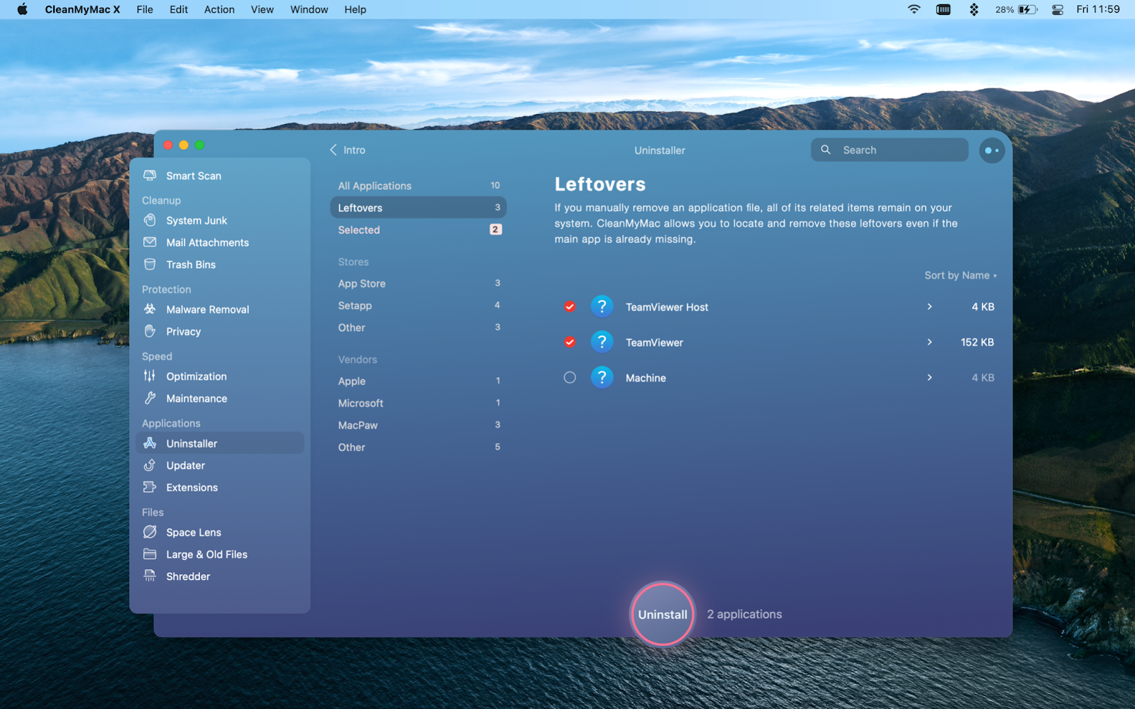Click the Uninstall button
This screenshot has width=1135, height=709.
(x=662, y=614)
